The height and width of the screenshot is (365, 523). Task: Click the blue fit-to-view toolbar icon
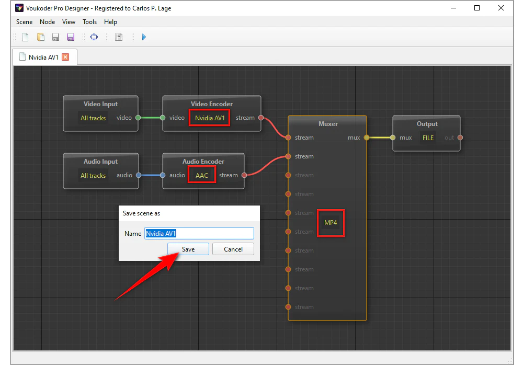pyautogui.click(x=94, y=37)
